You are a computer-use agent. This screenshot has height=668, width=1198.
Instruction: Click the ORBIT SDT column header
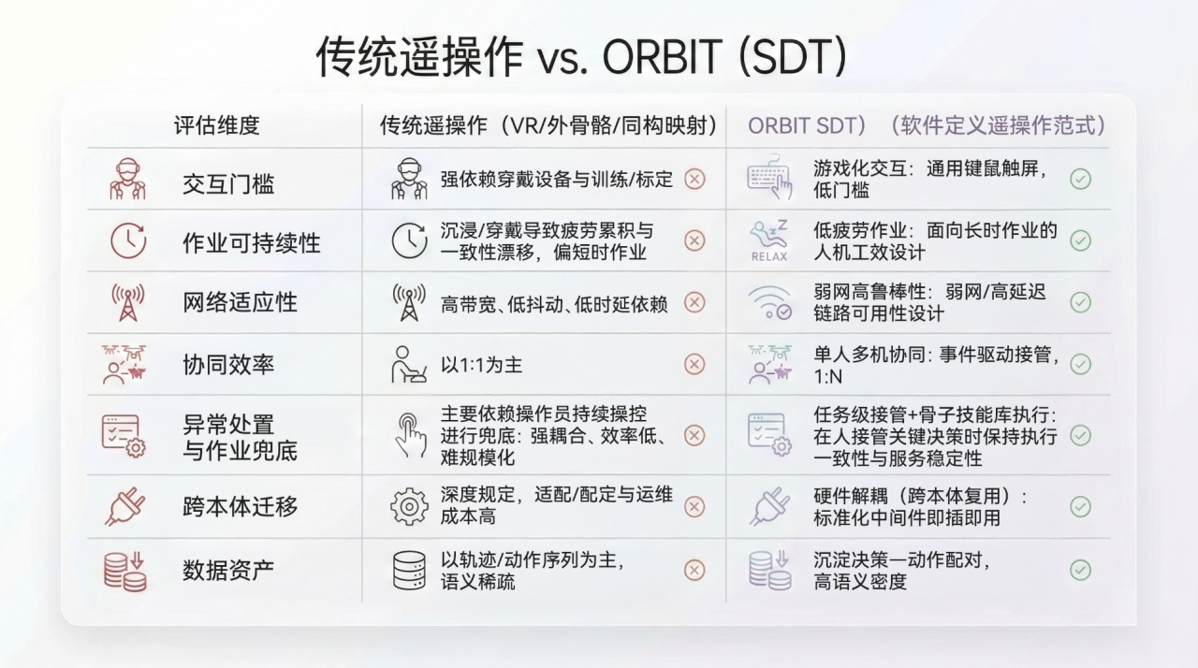click(x=926, y=125)
